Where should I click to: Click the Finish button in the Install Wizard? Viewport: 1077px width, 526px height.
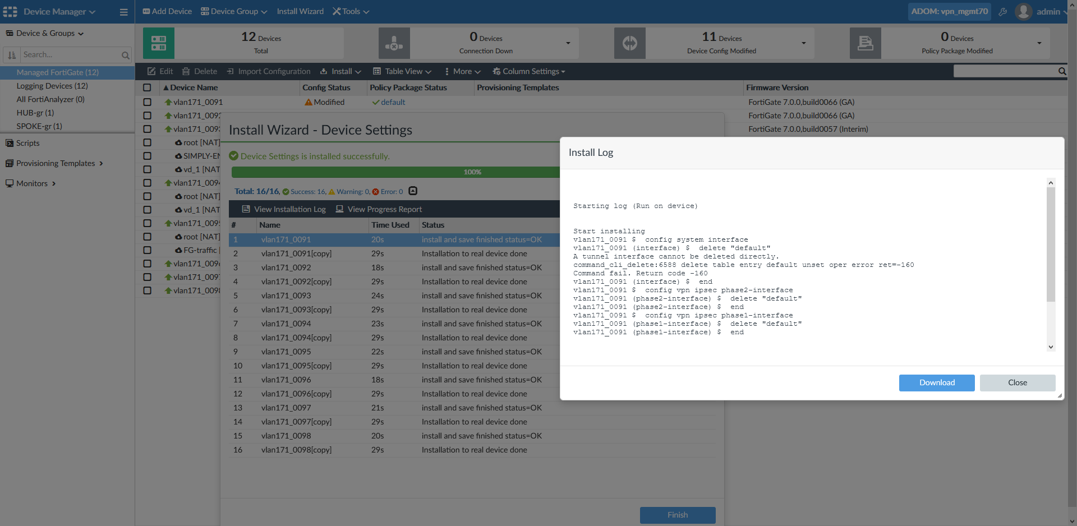(x=677, y=515)
